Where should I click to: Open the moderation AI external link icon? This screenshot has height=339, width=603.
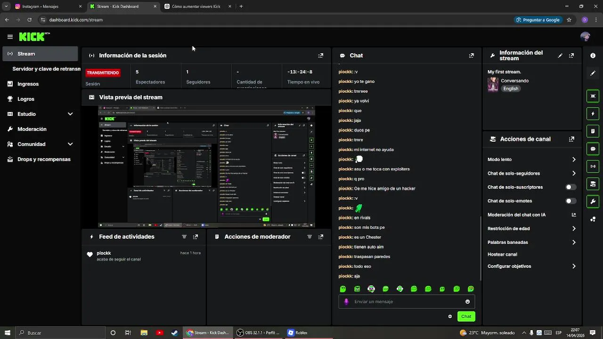574,215
